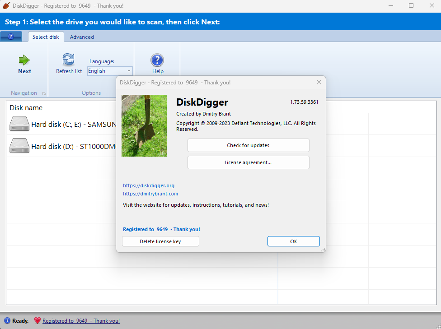Click the shovel photo in About dialog
The width and height of the screenshot is (441, 329).
tap(144, 125)
